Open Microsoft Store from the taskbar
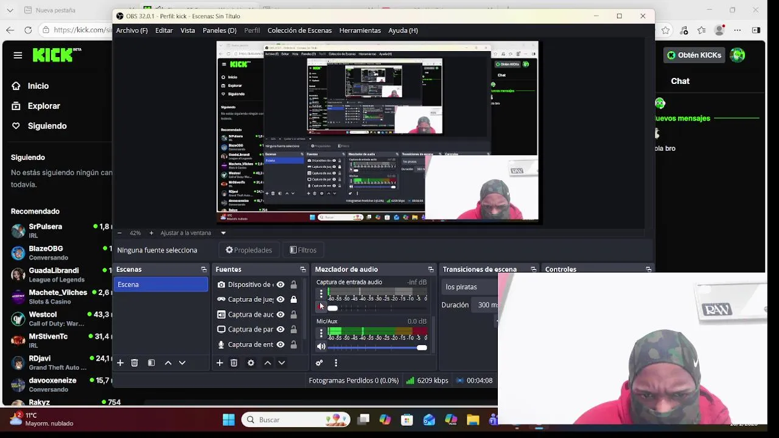The height and width of the screenshot is (438, 779). (407, 420)
